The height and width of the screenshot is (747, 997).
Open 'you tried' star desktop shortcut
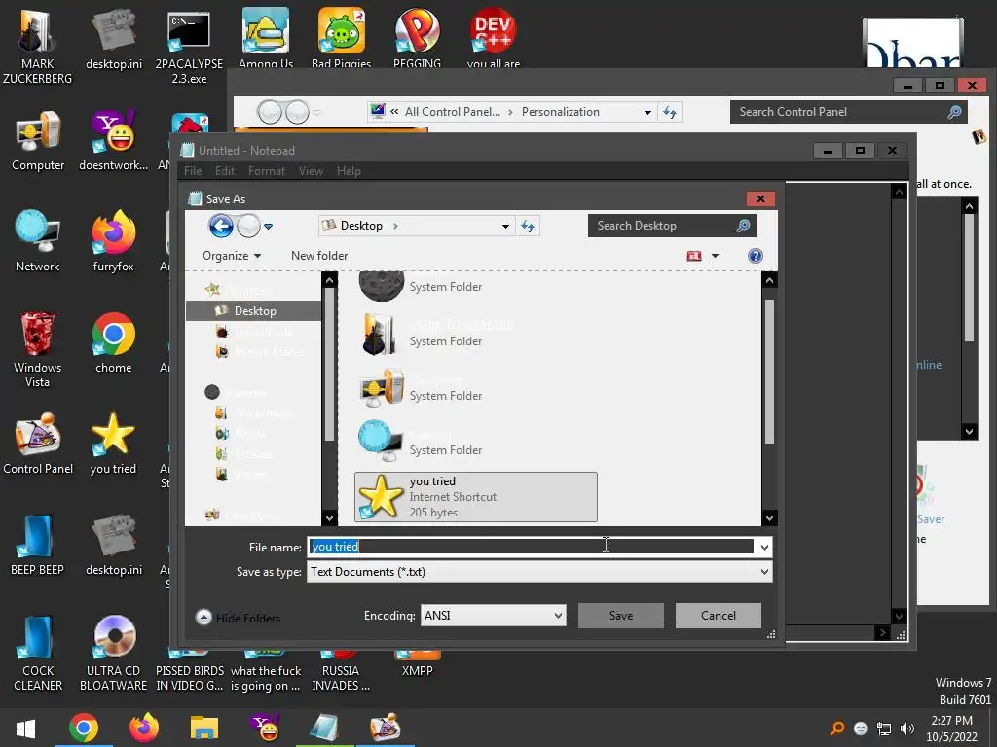click(113, 444)
